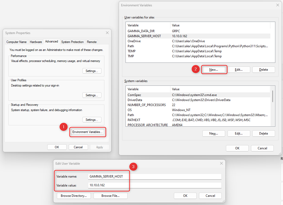Select the System Protection tab
The width and height of the screenshot is (283, 205).
72,42
